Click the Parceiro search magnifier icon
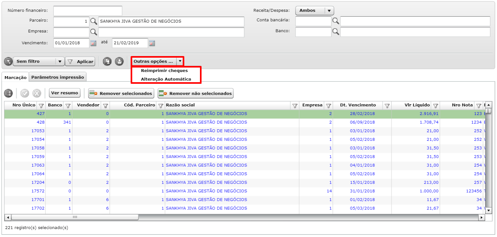Image resolution: width=497 pixels, height=237 pixels. 93,21
